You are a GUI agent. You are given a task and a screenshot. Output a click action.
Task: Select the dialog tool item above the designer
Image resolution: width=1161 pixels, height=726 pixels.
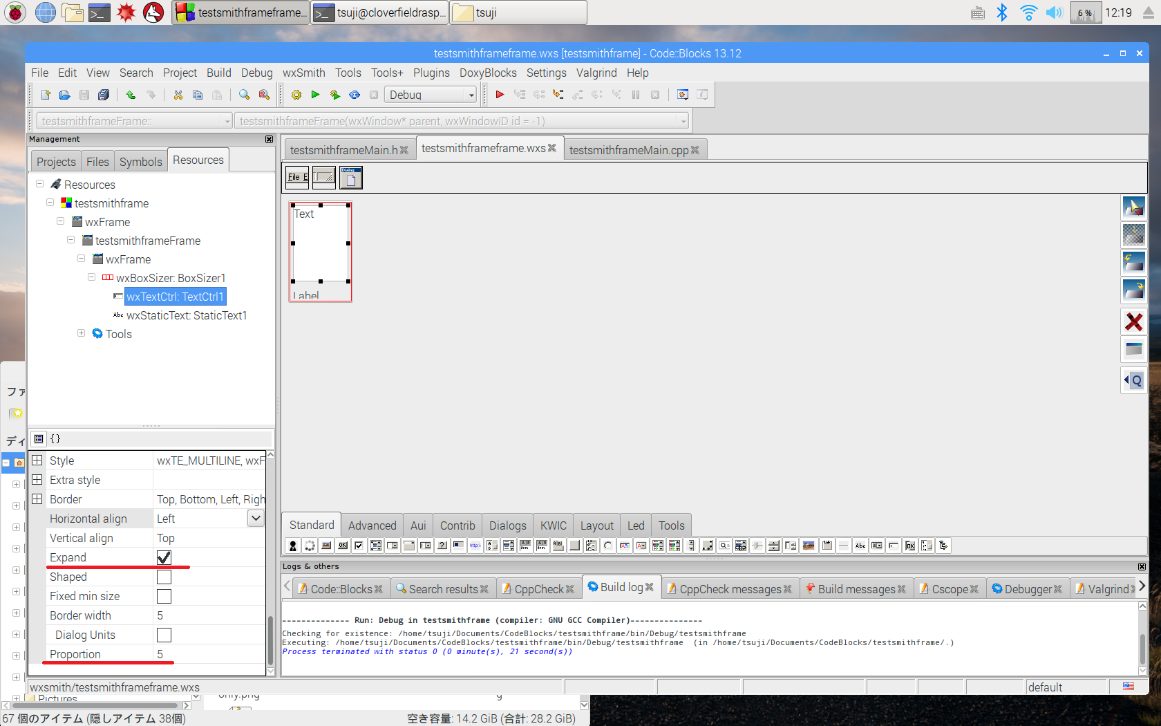tap(351, 178)
